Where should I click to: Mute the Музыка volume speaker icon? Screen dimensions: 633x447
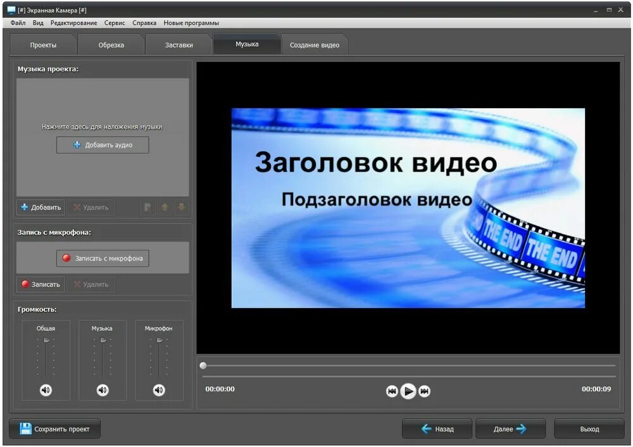(103, 390)
